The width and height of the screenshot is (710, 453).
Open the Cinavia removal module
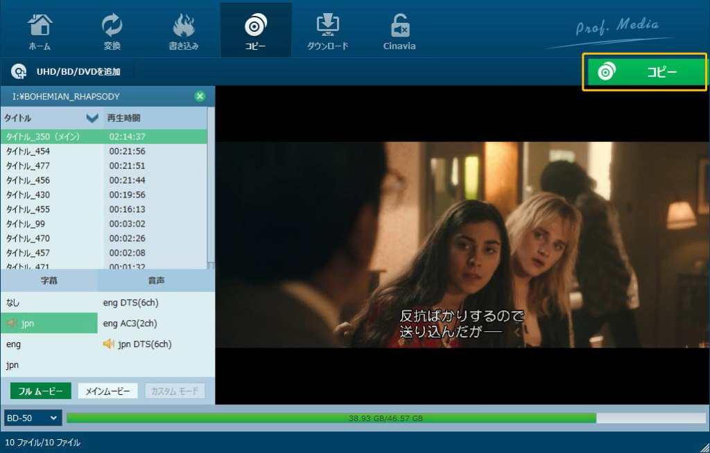pyautogui.click(x=398, y=29)
